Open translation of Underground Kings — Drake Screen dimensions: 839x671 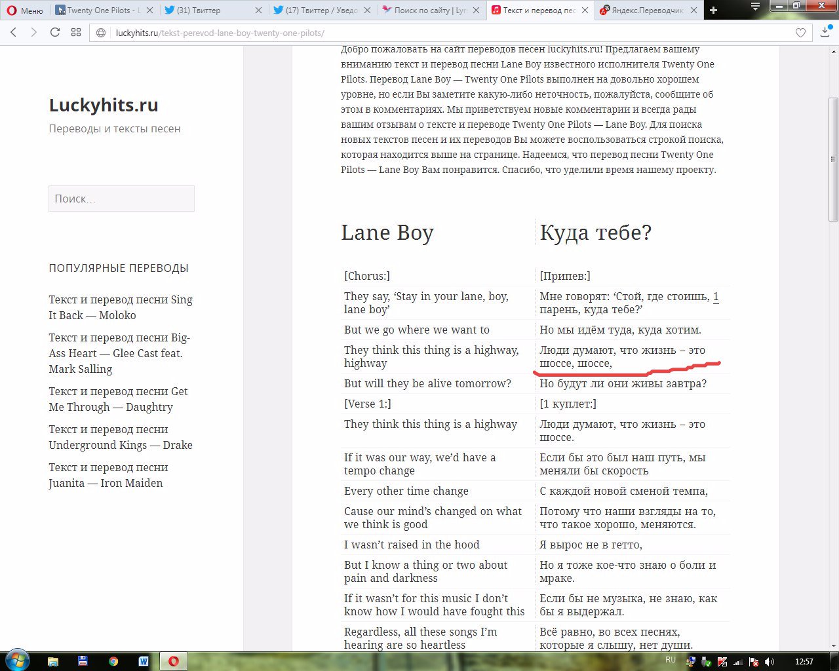coord(121,437)
